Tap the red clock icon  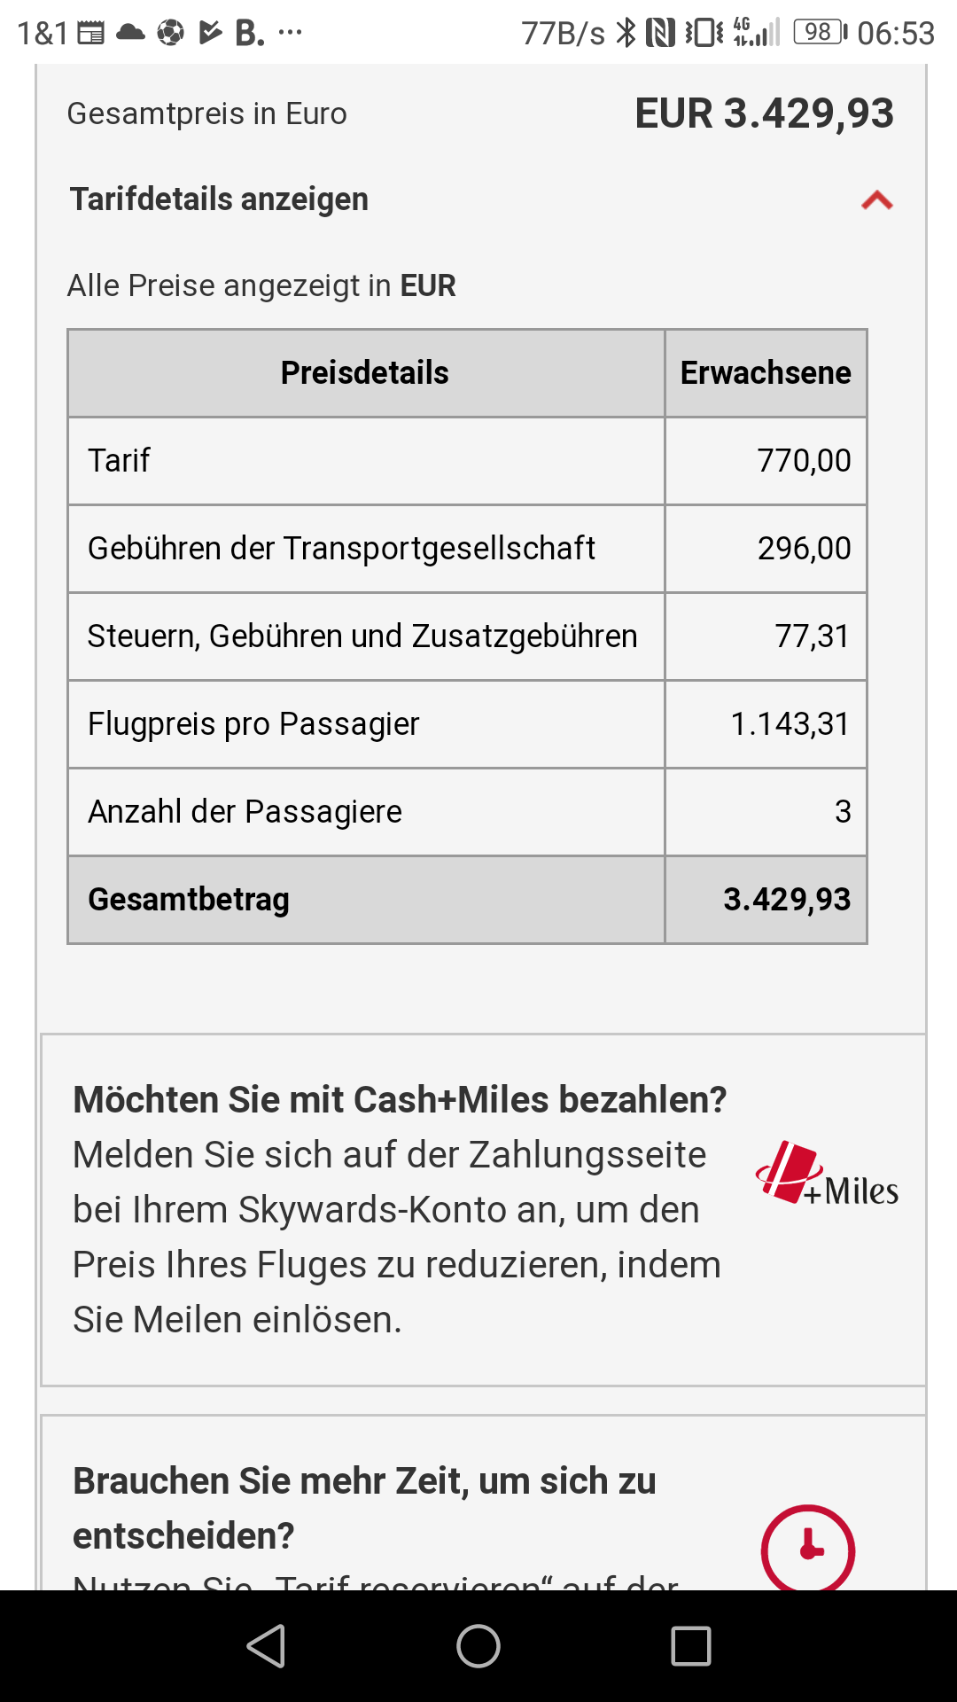point(807,1548)
